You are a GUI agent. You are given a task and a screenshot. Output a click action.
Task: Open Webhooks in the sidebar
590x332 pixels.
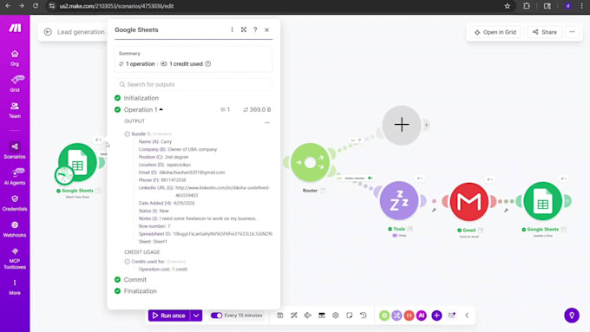pos(15,229)
